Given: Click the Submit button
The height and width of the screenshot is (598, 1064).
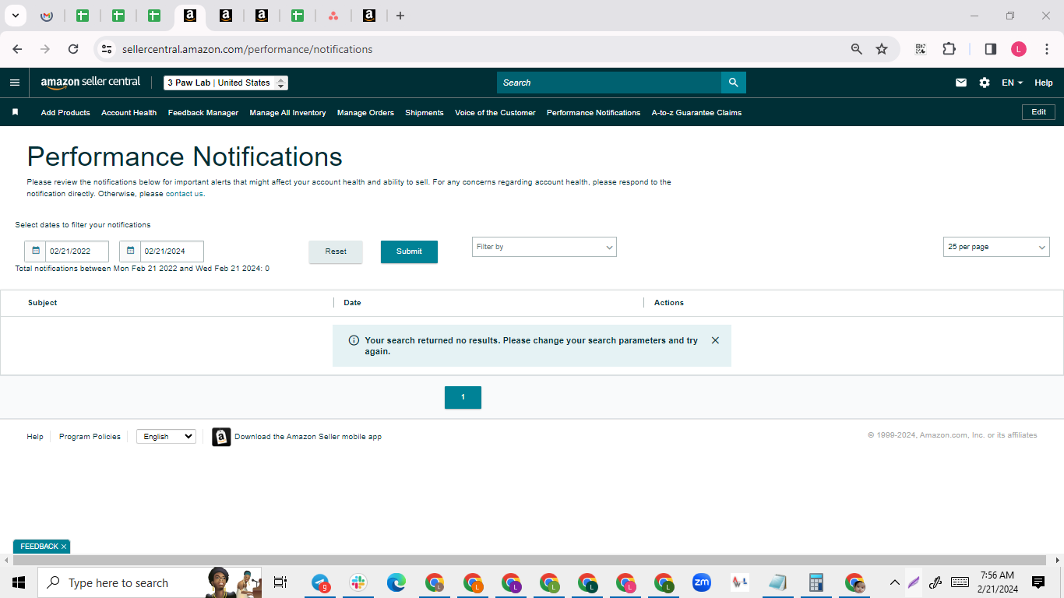Looking at the screenshot, I should pyautogui.click(x=409, y=252).
